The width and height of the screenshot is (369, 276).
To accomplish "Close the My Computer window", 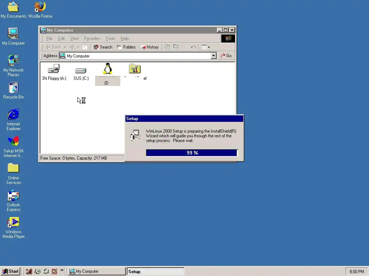I will pyautogui.click(x=232, y=30).
